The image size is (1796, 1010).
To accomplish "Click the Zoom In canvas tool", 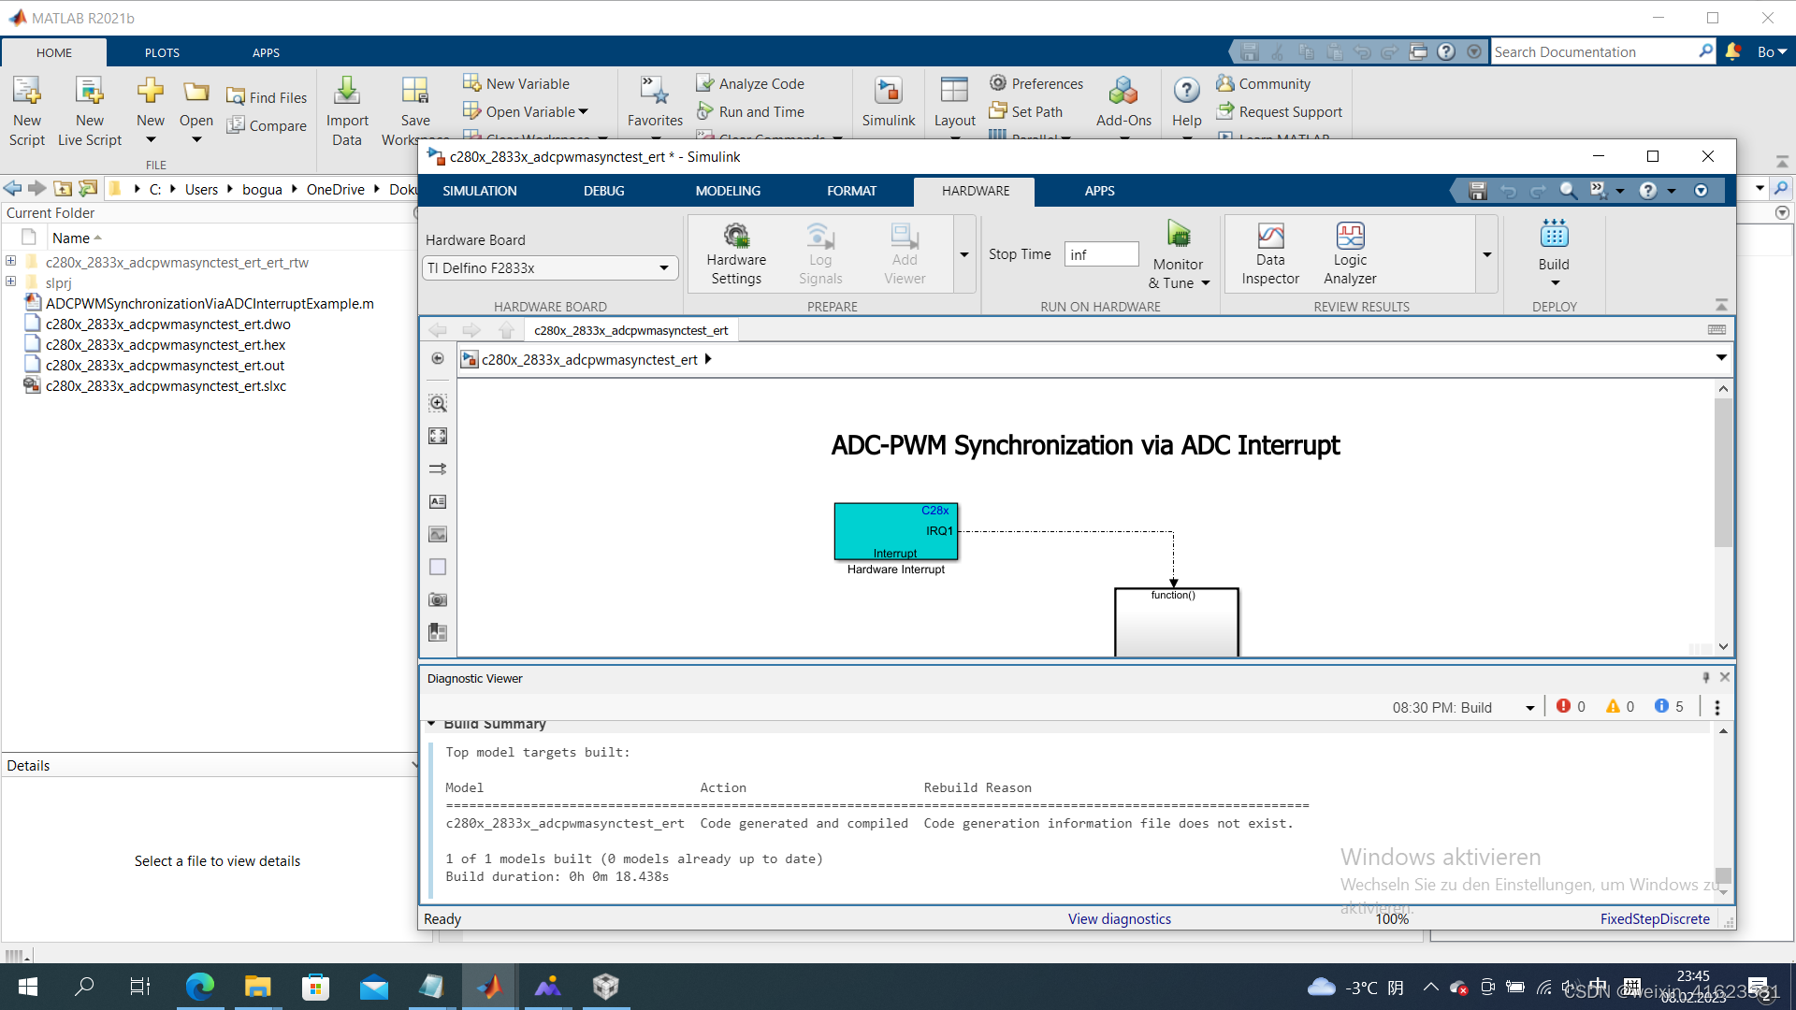I will pos(438,403).
